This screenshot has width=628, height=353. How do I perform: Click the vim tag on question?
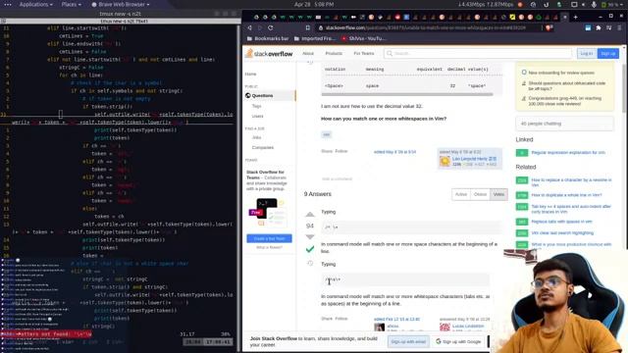click(327, 134)
